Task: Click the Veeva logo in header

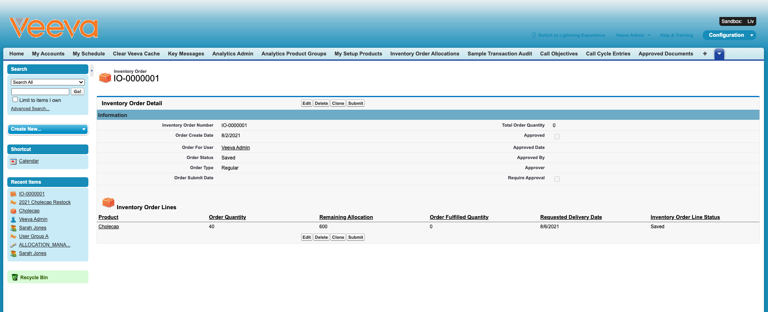Action: [x=53, y=28]
